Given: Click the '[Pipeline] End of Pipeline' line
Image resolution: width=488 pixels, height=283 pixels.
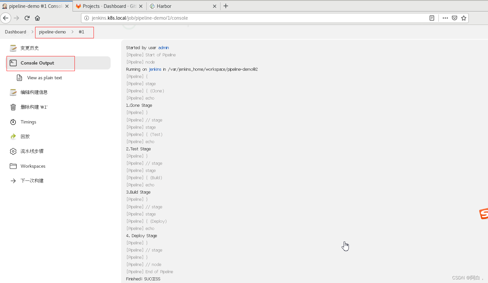Looking at the screenshot, I should (150, 272).
